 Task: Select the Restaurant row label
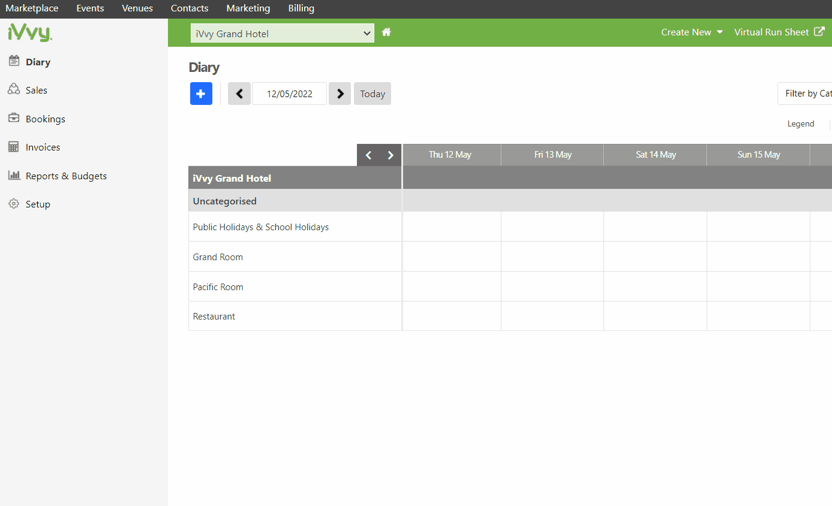pos(214,316)
